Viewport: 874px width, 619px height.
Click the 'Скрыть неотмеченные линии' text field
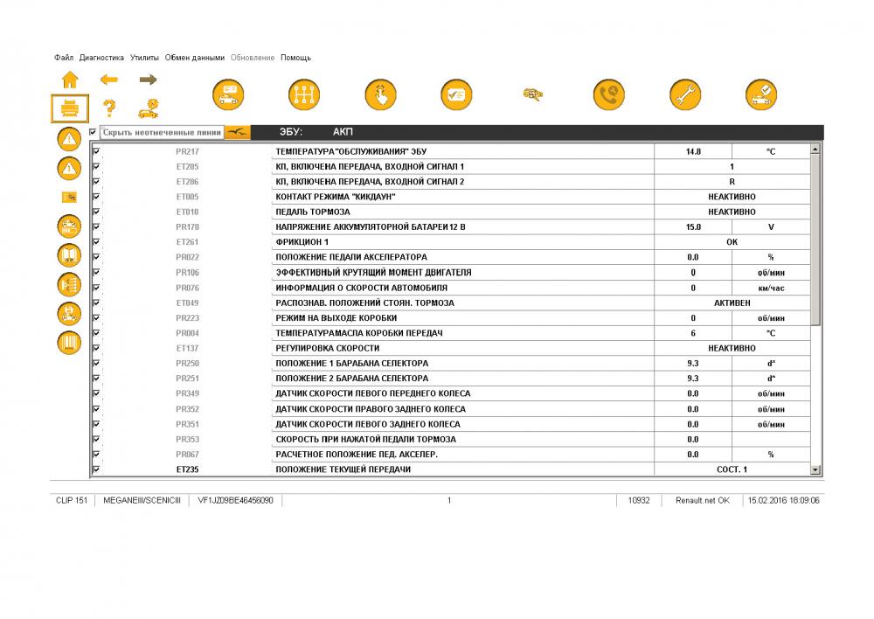point(162,132)
